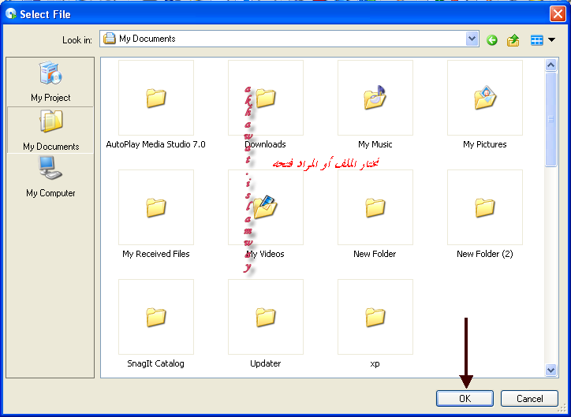Click the My Pictures label text
The height and width of the screenshot is (417, 571).
coord(485,144)
